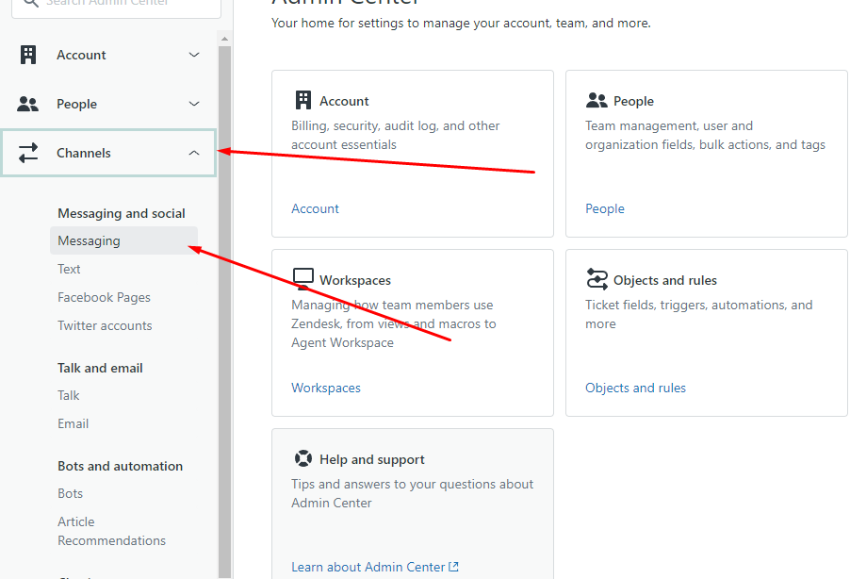
Task: Open Bots under Bots and automation
Action: point(70,493)
